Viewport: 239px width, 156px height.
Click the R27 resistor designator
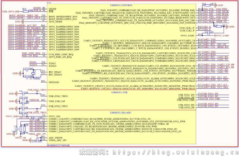215,26
